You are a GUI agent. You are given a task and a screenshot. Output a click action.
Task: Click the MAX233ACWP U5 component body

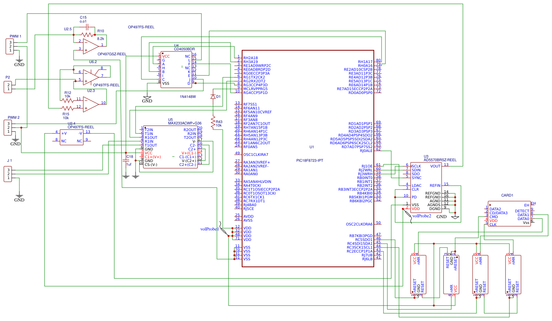pyautogui.click(x=170, y=147)
